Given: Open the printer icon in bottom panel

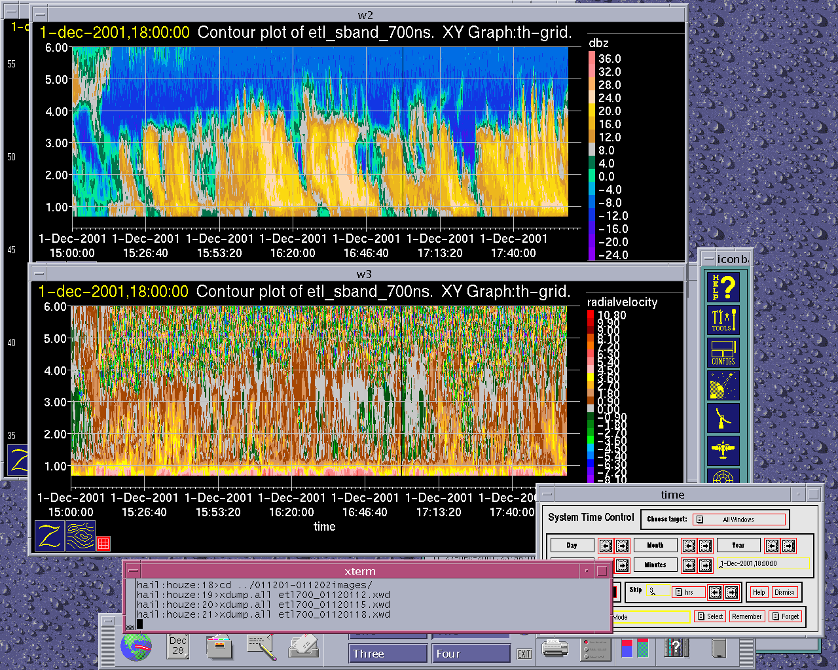Looking at the screenshot, I should 555,648.
